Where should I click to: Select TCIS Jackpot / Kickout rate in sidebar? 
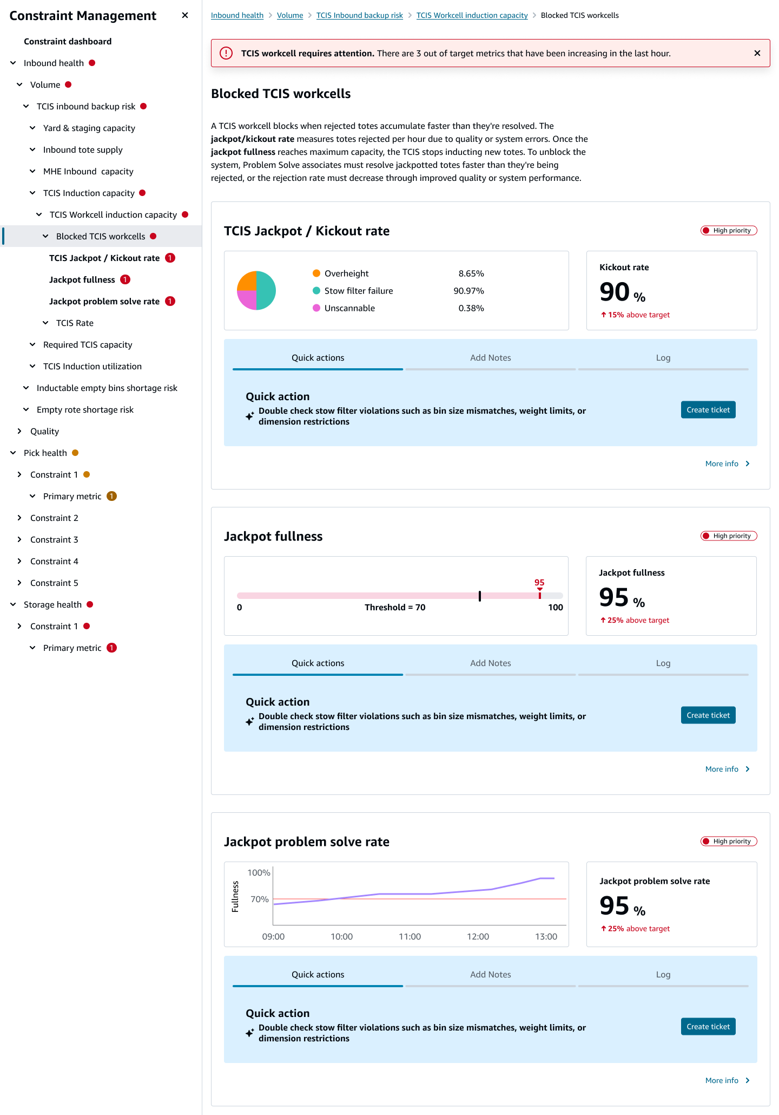104,258
